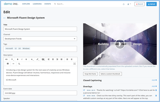Toggle HTML code view in editor
This screenshot has width=160, height=102.
click(x=6, y=59)
